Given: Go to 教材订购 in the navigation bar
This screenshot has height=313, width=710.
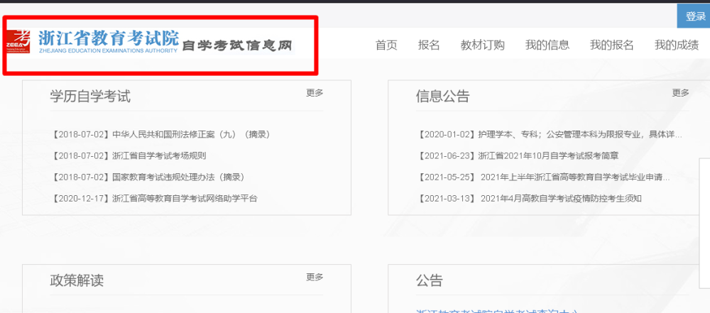Looking at the screenshot, I should coord(482,45).
